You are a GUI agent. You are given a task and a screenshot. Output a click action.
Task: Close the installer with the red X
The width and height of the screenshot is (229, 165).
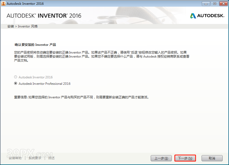pos(223,3)
